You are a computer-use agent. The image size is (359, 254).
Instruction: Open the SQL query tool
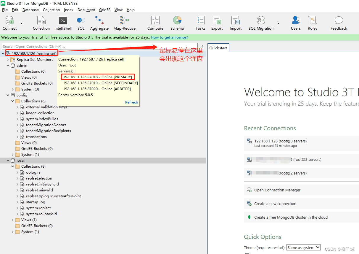(x=81, y=23)
